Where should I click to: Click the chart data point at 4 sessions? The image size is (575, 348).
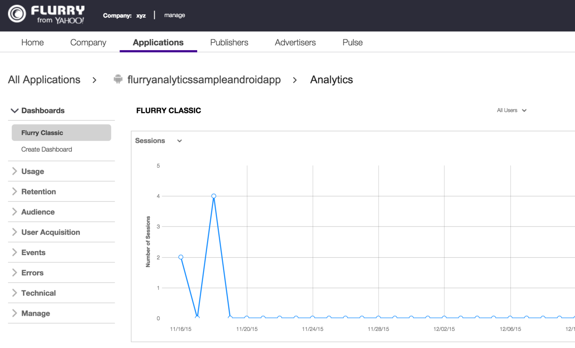point(214,196)
